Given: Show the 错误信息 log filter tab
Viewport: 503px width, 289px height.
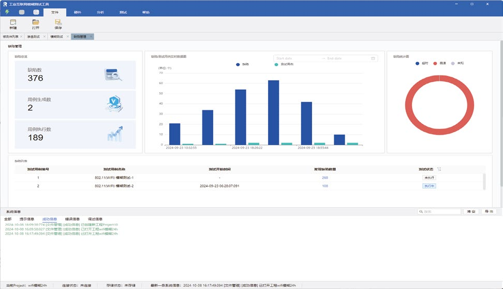Looking at the screenshot, I should [72, 219].
